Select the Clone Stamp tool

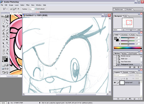point(3,33)
